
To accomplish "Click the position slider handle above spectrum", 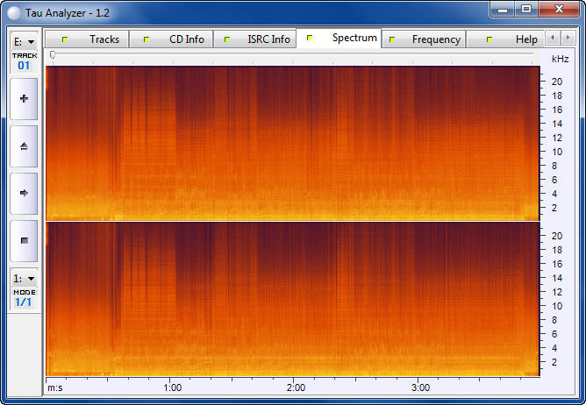I will point(53,55).
